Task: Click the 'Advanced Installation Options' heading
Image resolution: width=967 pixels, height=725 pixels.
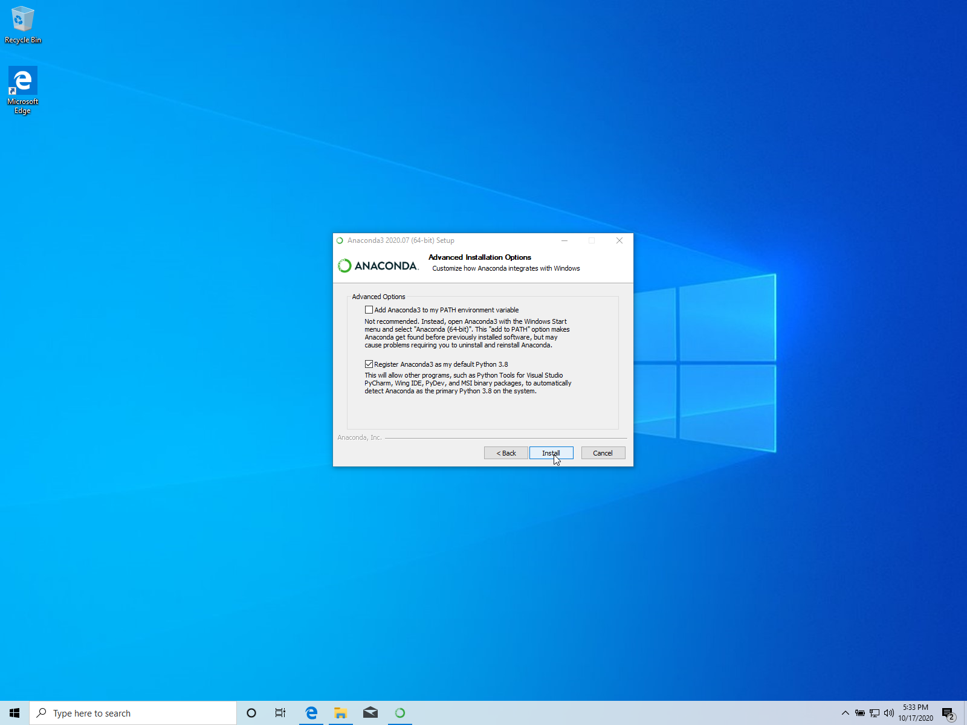Action: point(480,257)
